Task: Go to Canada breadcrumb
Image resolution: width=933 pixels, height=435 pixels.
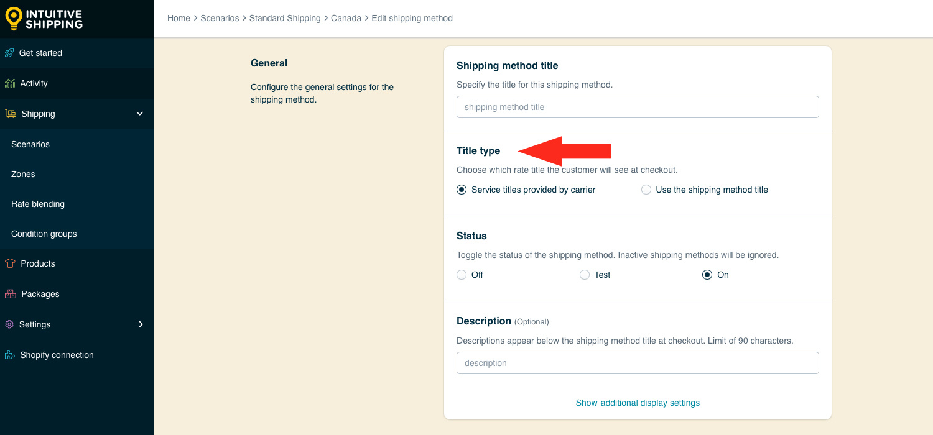Action: pos(346,18)
